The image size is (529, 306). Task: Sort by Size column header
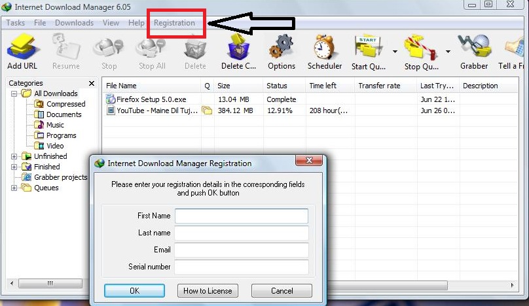[239, 86]
